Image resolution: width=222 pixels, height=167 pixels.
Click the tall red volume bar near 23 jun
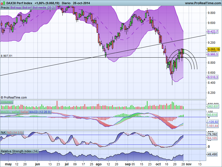click(x=57, y=105)
